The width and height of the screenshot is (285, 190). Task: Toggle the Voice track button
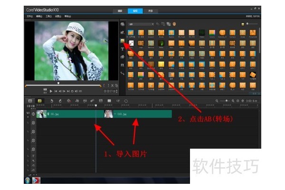(33, 161)
